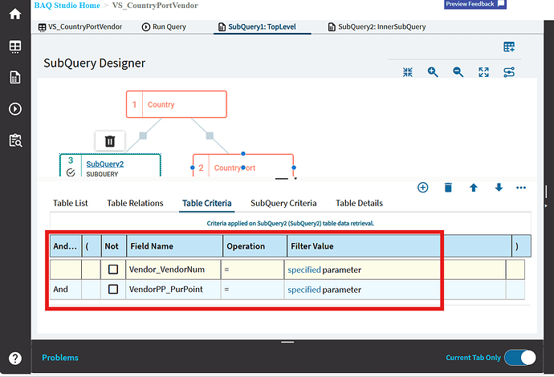The image size is (554, 377).
Task: Click the = operation for VendorPP_PurPoint
Action: tap(252, 289)
